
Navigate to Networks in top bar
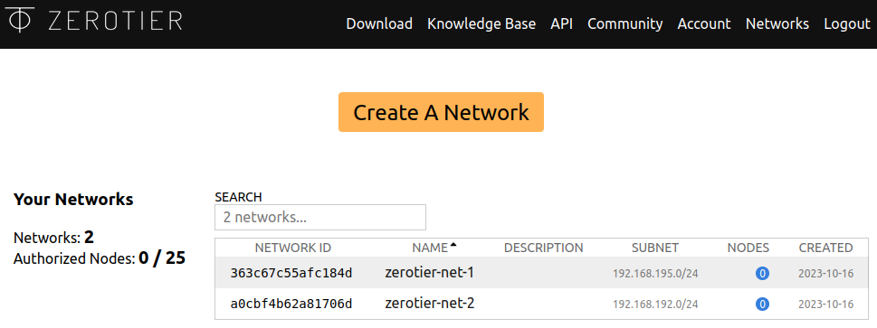click(x=777, y=24)
